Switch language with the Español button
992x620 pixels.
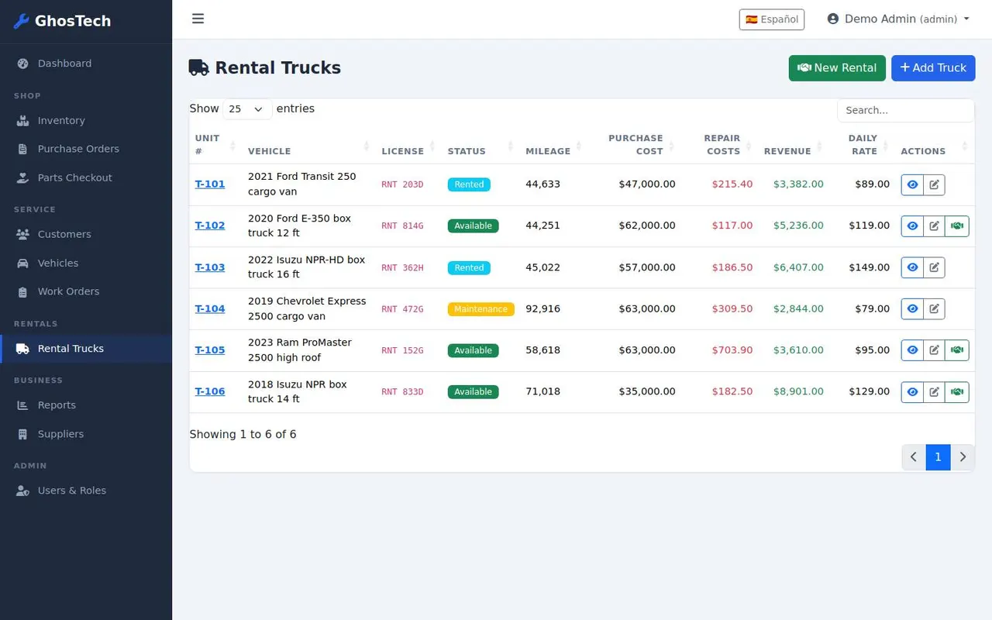pos(772,19)
